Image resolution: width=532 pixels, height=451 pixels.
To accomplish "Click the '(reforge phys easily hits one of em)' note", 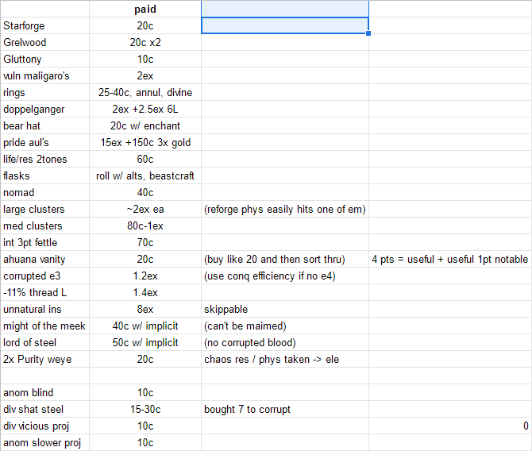I will (x=284, y=209).
